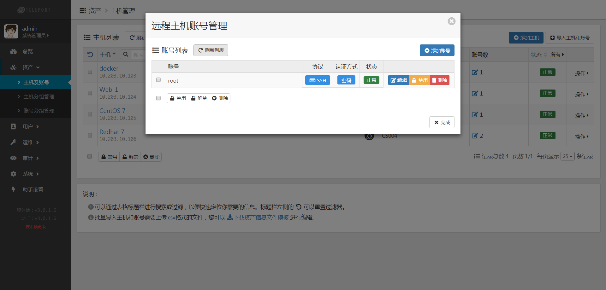This screenshot has height=290, width=606.
Task: Open 主机分组管理 in sidebar
Action: click(x=35, y=96)
